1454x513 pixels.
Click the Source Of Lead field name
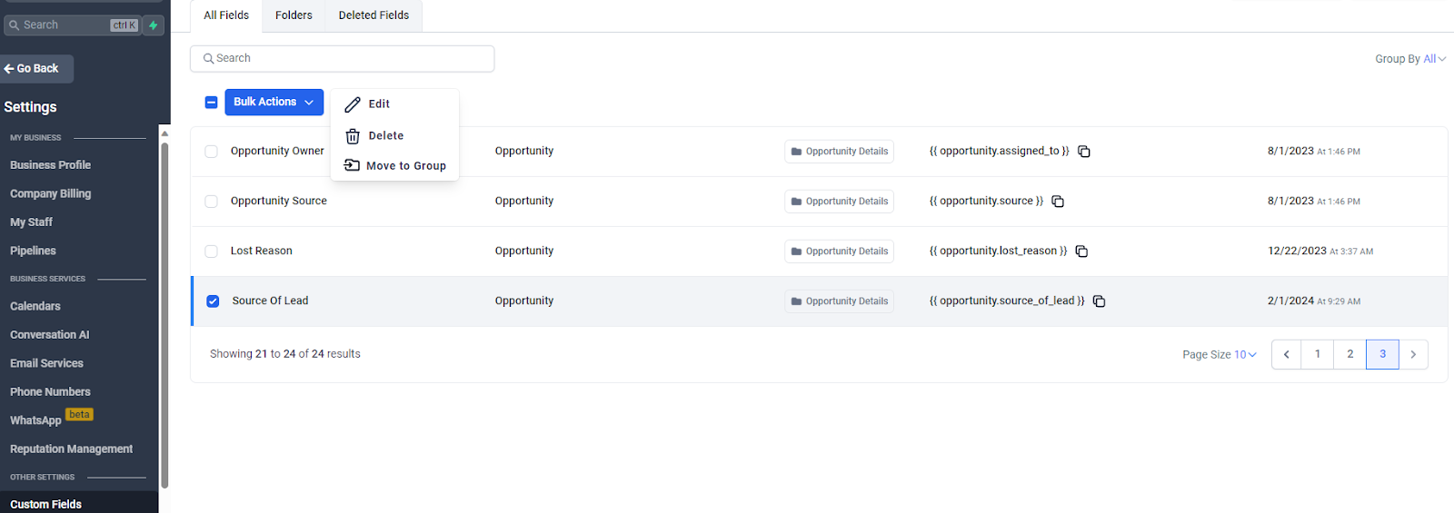coord(270,301)
